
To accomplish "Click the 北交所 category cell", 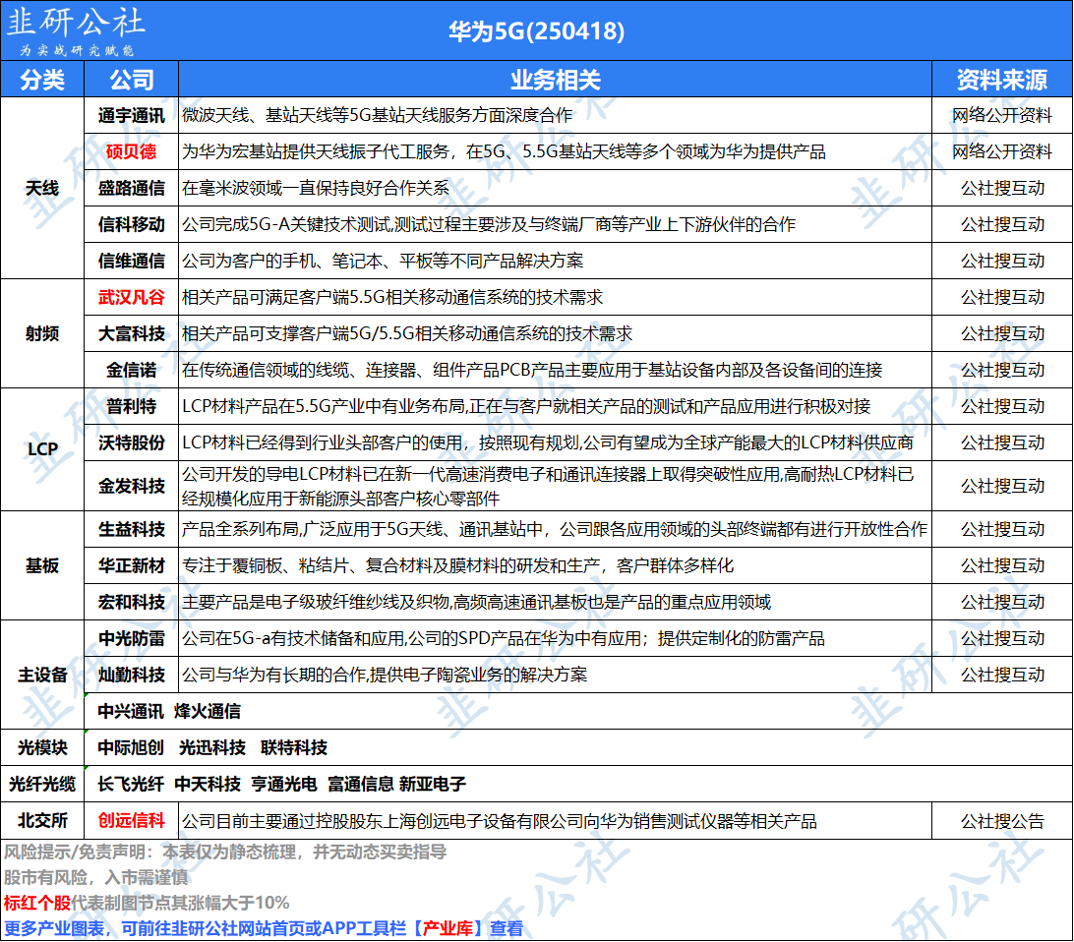I will 42,820.
